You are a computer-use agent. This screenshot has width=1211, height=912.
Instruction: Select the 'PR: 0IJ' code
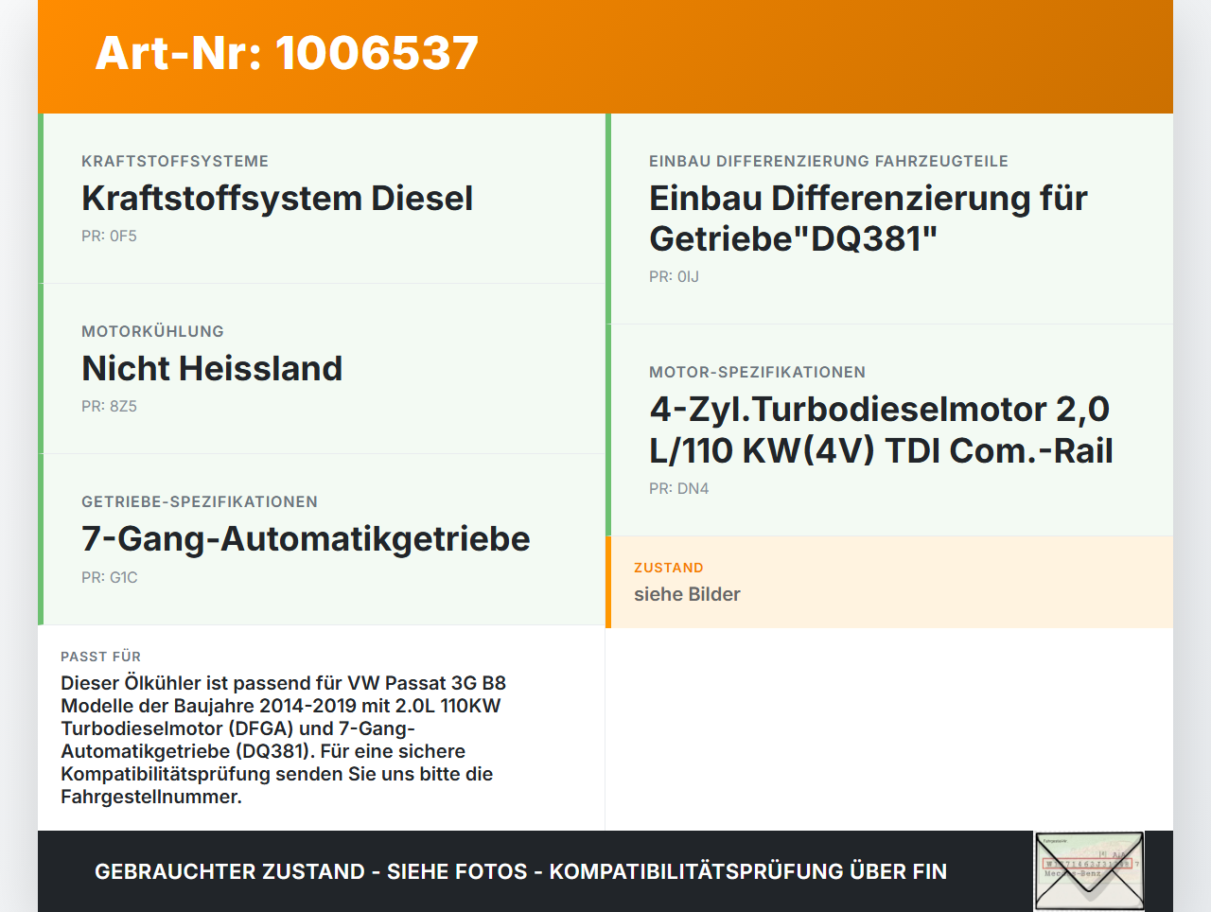coord(674,276)
